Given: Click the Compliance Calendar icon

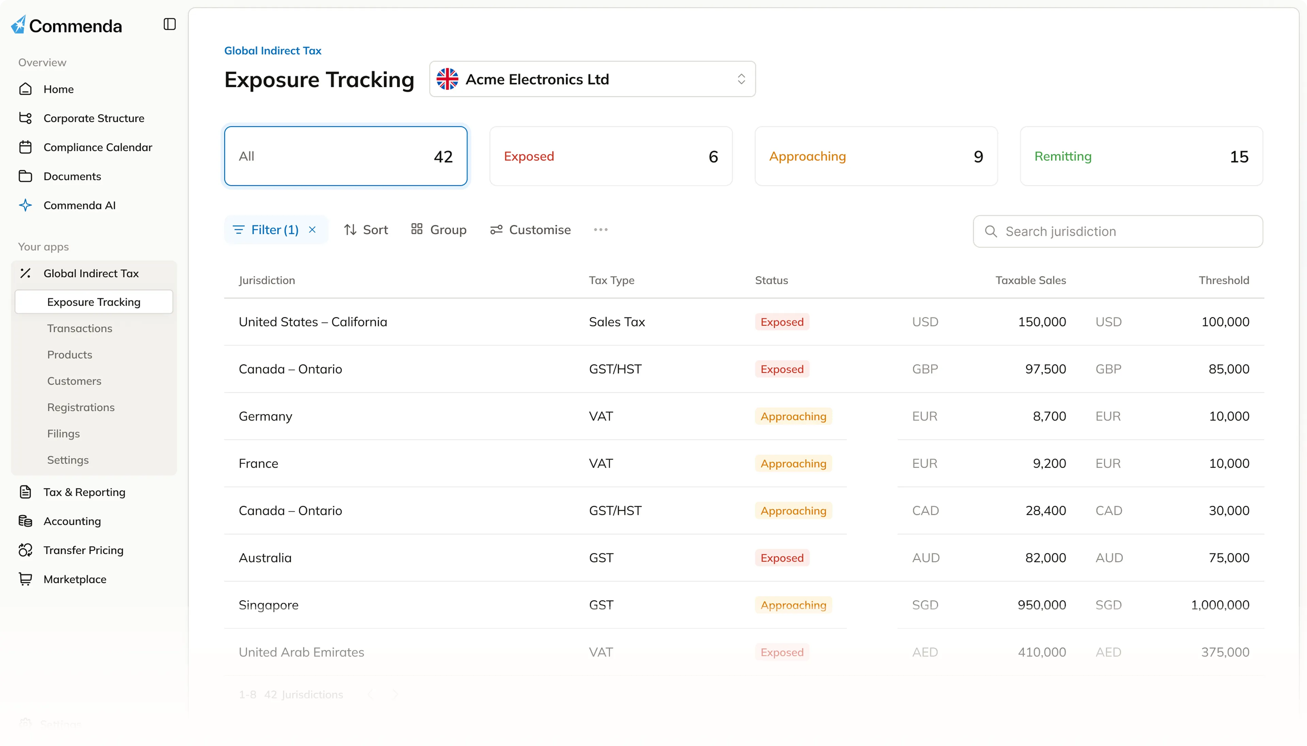Looking at the screenshot, I should (25, 148).
